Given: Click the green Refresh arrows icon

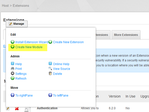Looking at the screenshot, I should pos(13,78).
